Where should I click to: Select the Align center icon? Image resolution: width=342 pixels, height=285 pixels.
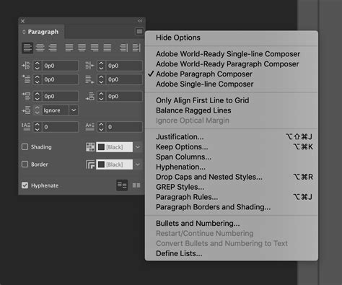[x=40, y=48]
